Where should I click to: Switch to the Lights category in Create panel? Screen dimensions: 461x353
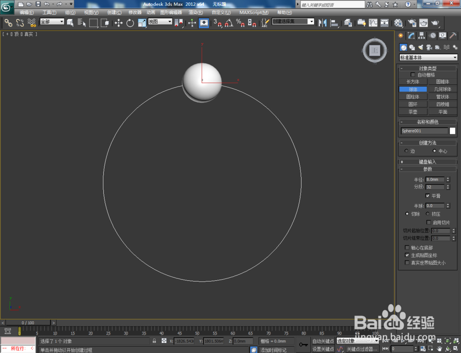coord(421,46)
